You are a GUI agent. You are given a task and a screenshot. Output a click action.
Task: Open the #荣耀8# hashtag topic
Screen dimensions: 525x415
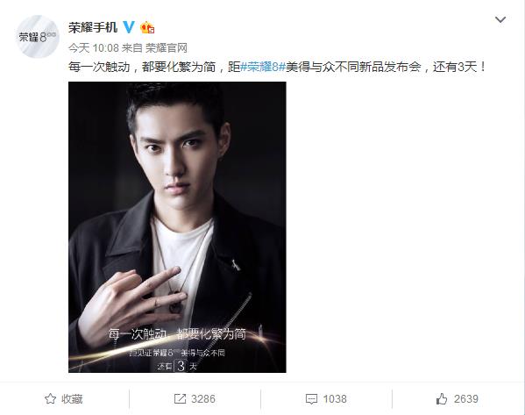point(263,67)
